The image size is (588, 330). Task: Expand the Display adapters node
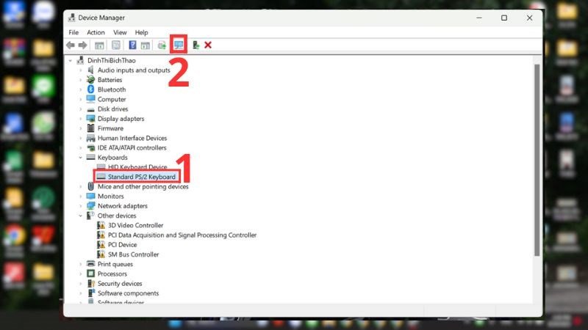[80, 119]
